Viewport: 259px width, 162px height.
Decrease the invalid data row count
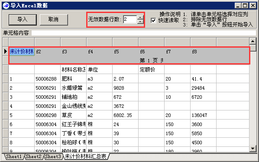[x=140, y=22]
